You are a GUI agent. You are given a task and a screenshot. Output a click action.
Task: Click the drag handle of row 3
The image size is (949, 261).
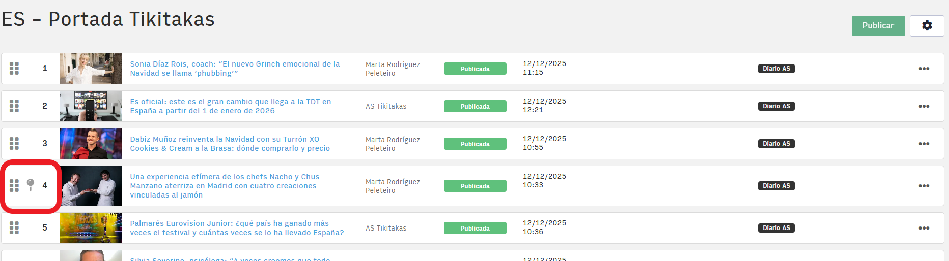[x=14, y=144]
